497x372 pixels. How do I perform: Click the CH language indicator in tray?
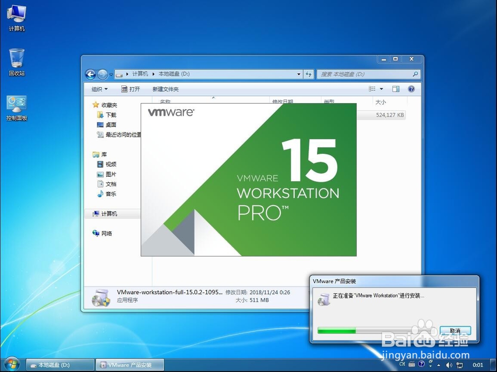pyautogui.click(x=402, y=364)
